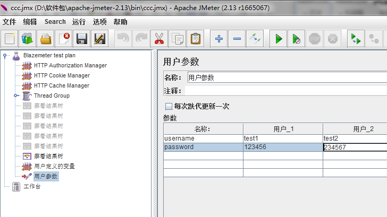Open the 编辑 menu
The height and width of the screenshot is (217, 387).
[x=30, y=22]
